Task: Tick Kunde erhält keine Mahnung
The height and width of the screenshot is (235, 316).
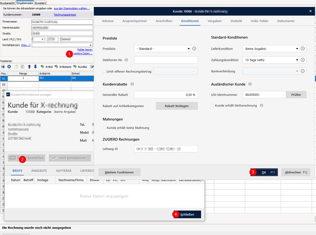Action: 104,128
